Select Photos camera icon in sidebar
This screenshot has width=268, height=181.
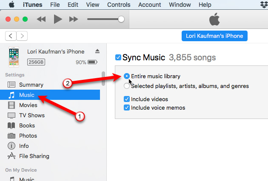tap(12, 136)
